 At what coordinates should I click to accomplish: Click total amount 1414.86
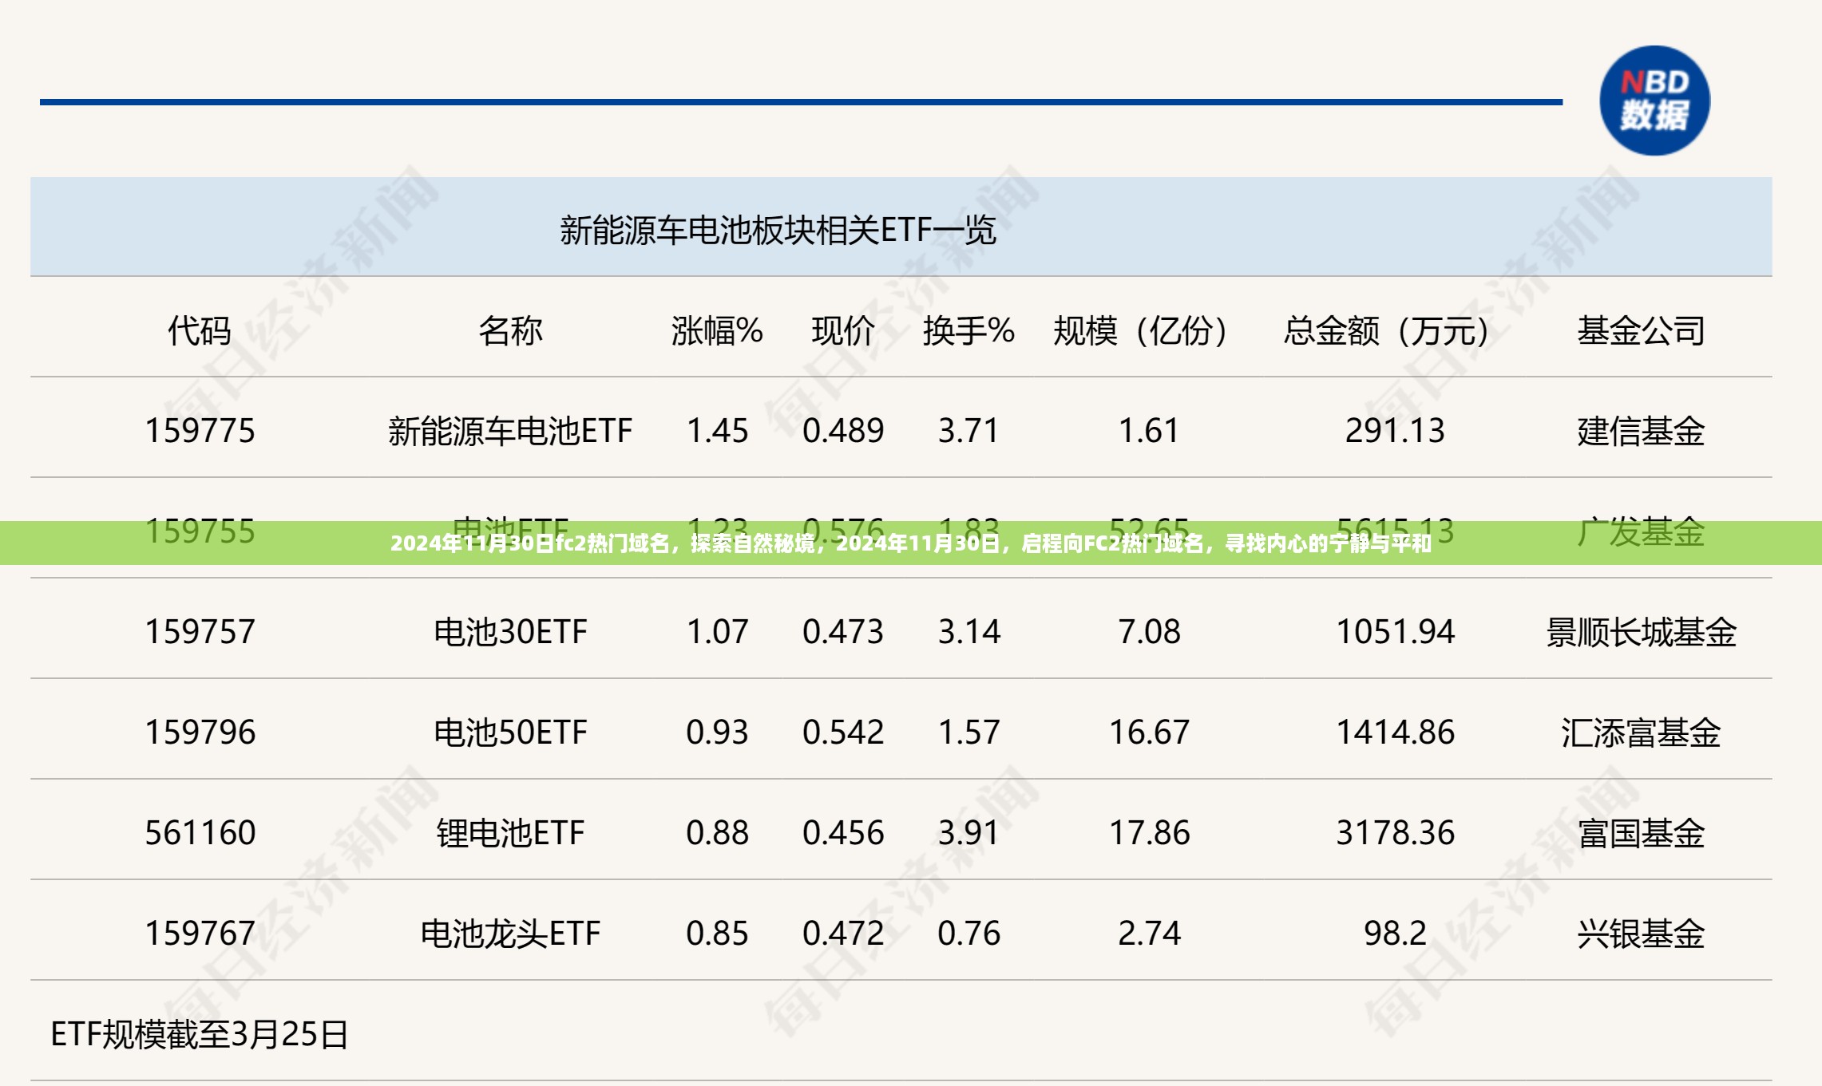point(1394,733)
